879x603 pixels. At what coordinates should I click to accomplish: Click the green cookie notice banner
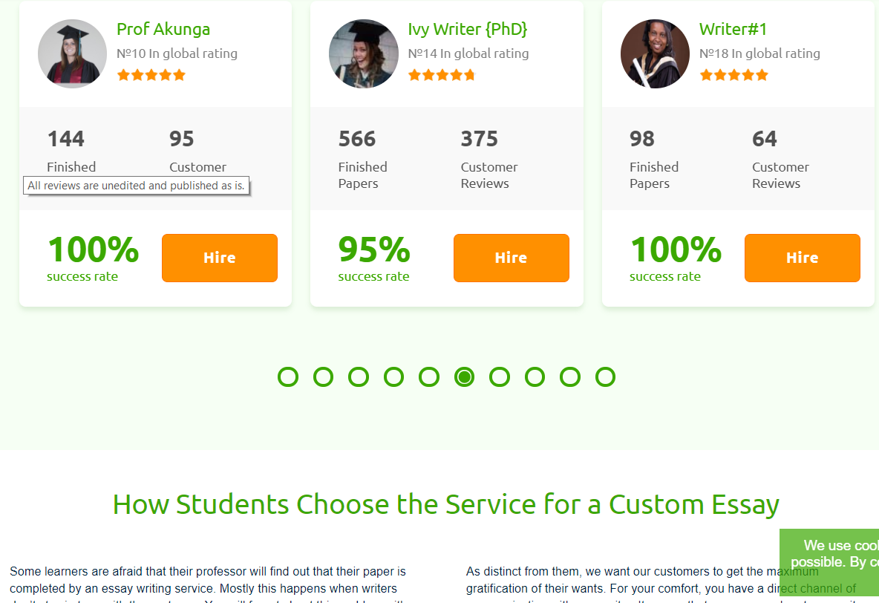[x=829, y=562]
